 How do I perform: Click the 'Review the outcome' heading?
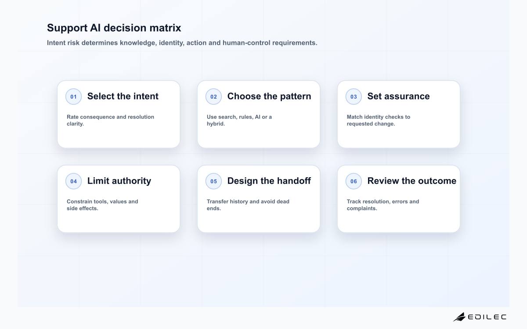click(412, 181)
